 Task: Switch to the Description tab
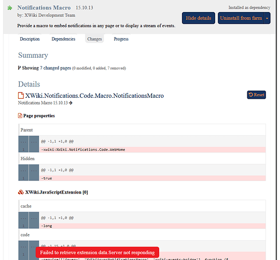click(x=30, y=39)
